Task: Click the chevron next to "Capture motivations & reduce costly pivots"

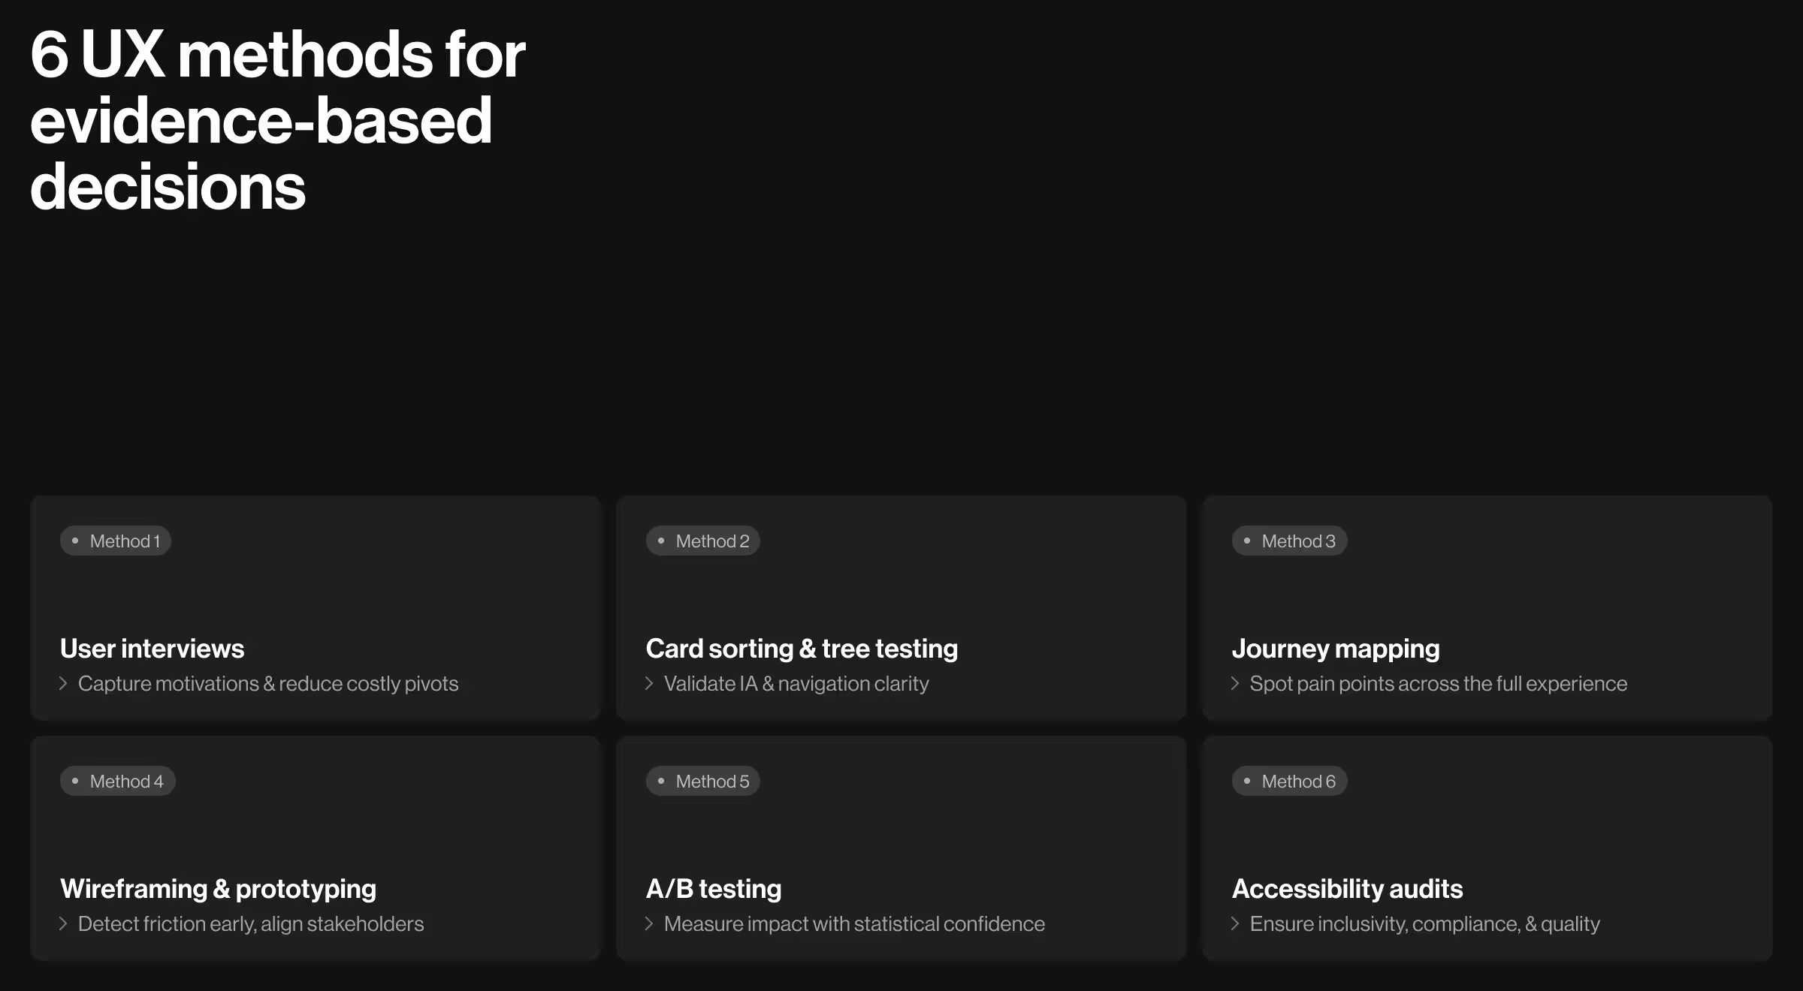Action: 63,684
